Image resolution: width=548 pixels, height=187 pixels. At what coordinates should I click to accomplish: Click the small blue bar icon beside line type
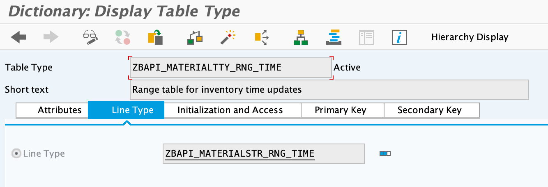(x=385, y=154)
